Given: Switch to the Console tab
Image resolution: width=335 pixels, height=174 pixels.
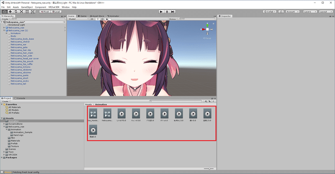Looking at the screenshot, I should tap(20, 98).
